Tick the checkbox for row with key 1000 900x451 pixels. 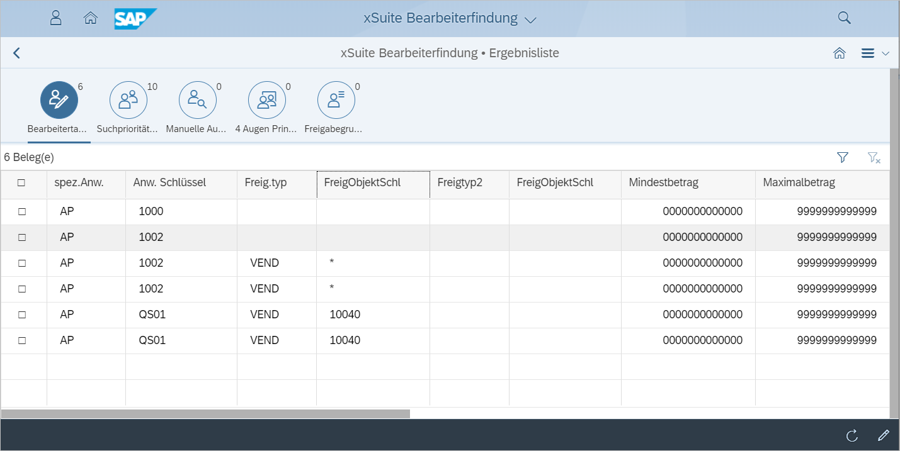pos(22,212)
